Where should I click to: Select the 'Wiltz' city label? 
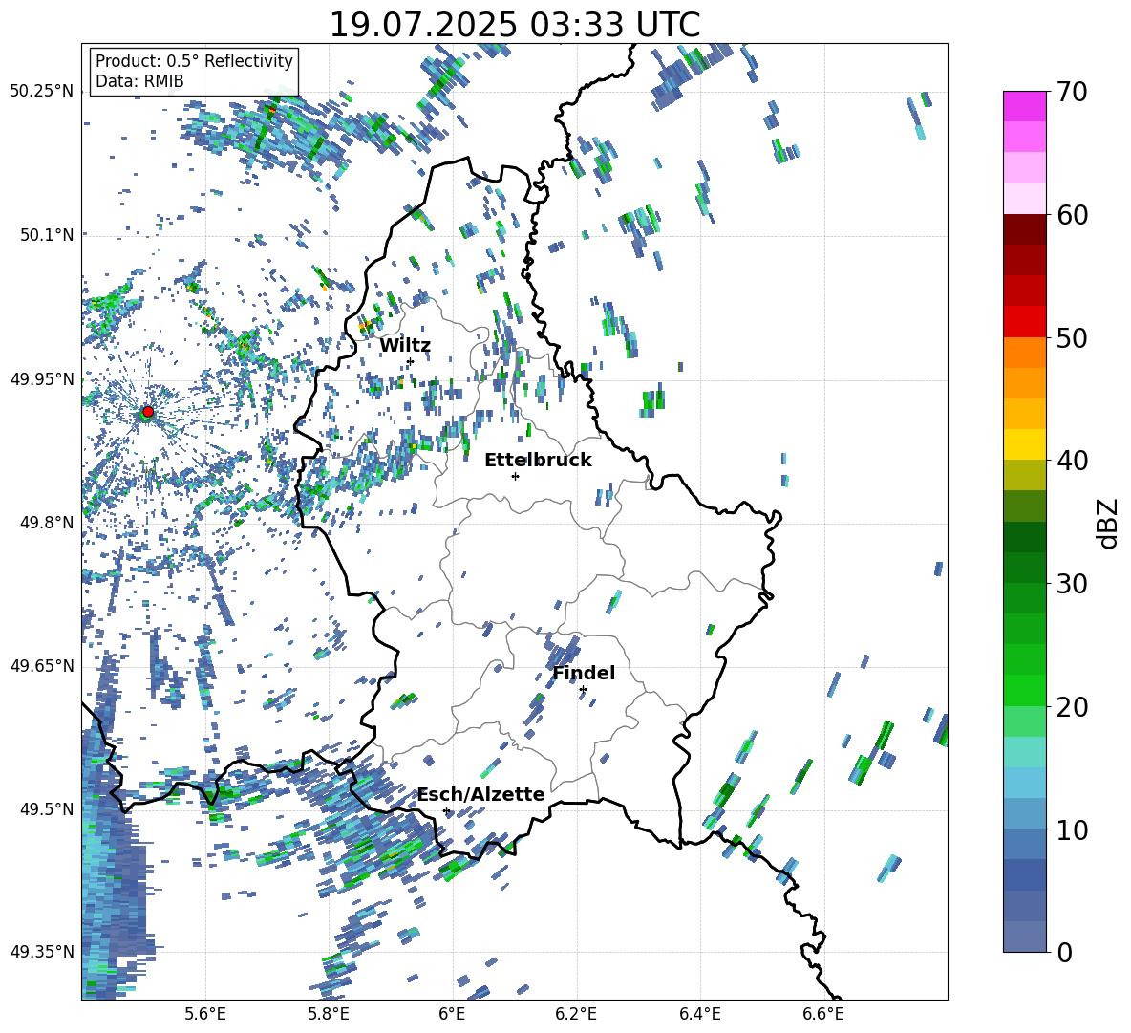coord(405,346)
